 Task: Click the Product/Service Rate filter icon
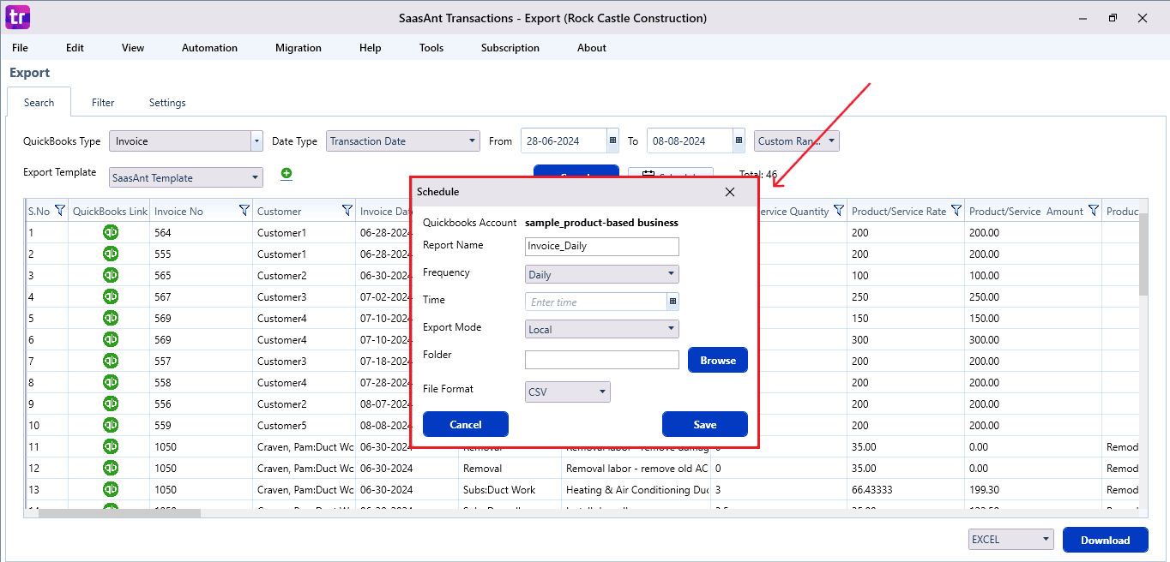[956, 211]
